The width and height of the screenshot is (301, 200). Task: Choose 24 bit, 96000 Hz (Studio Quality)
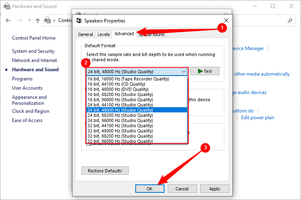coord(137,120)
